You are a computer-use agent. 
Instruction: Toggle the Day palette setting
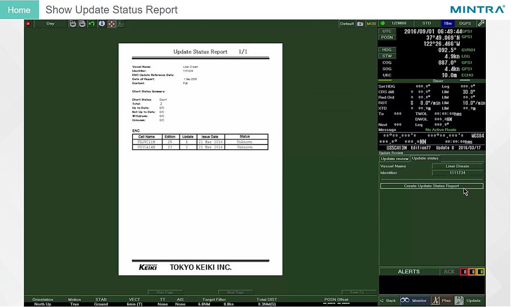(x=50, y=24)
